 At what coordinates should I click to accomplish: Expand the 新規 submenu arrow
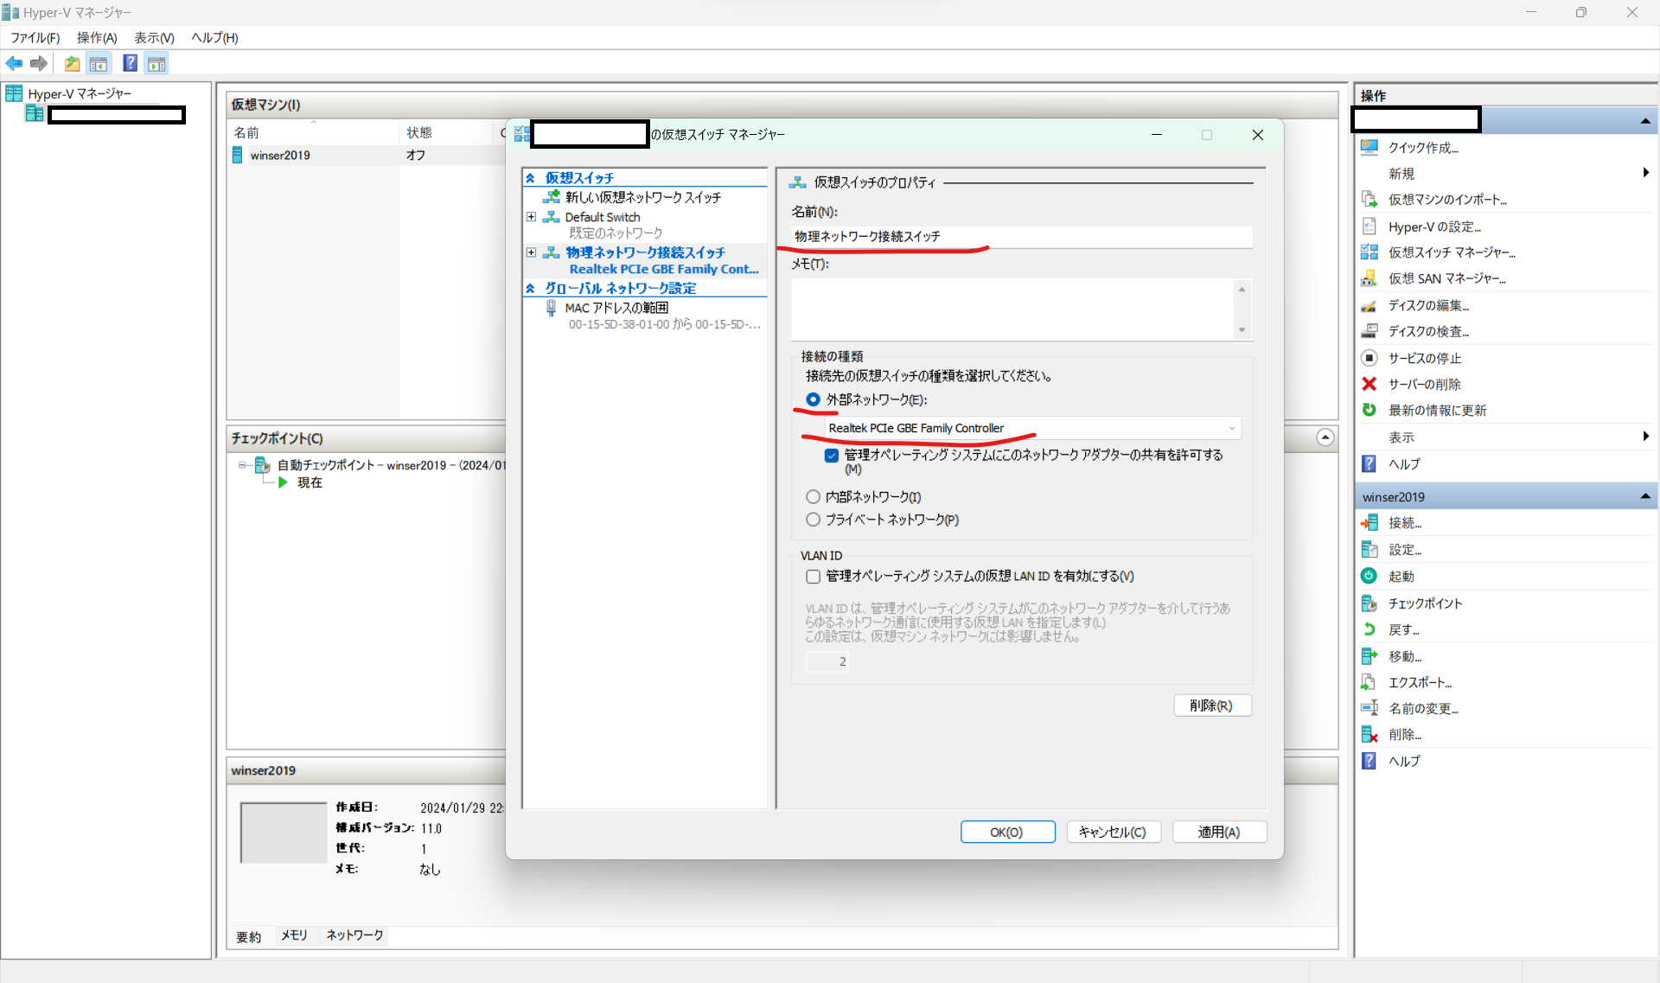[1645, 173]
